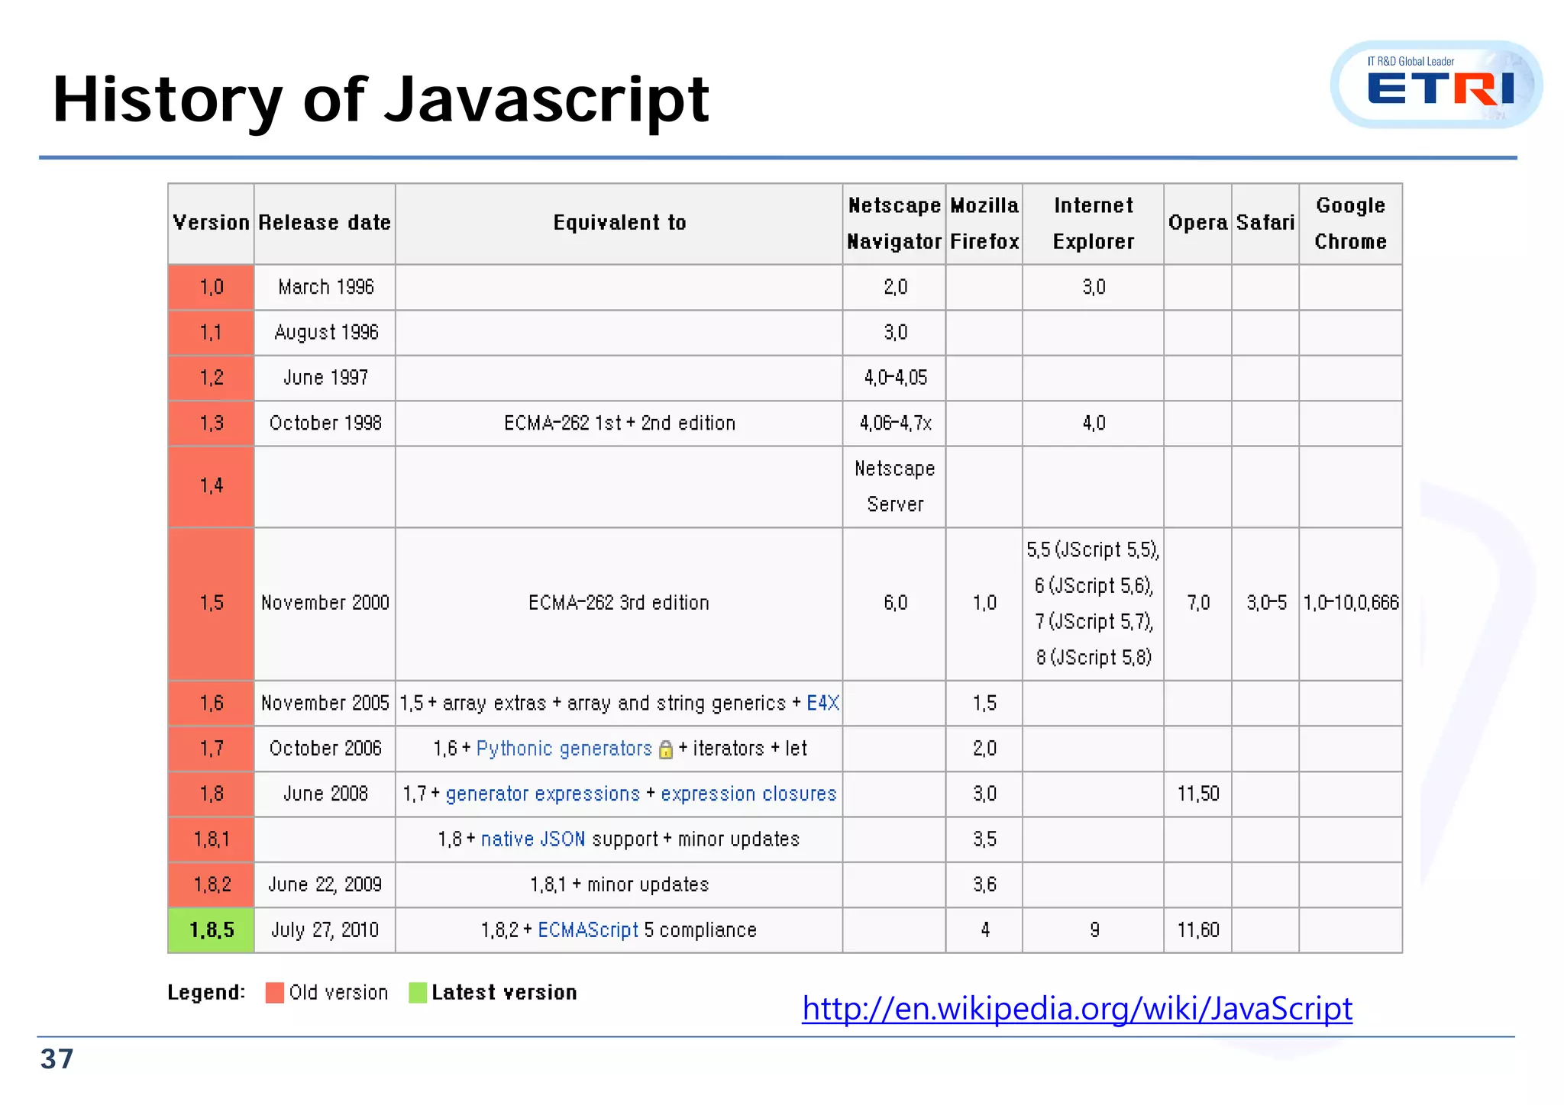This screenshot has width=1564, height=1105.
Task: Follow the Pythonic generators link
Action: (564, 749)
